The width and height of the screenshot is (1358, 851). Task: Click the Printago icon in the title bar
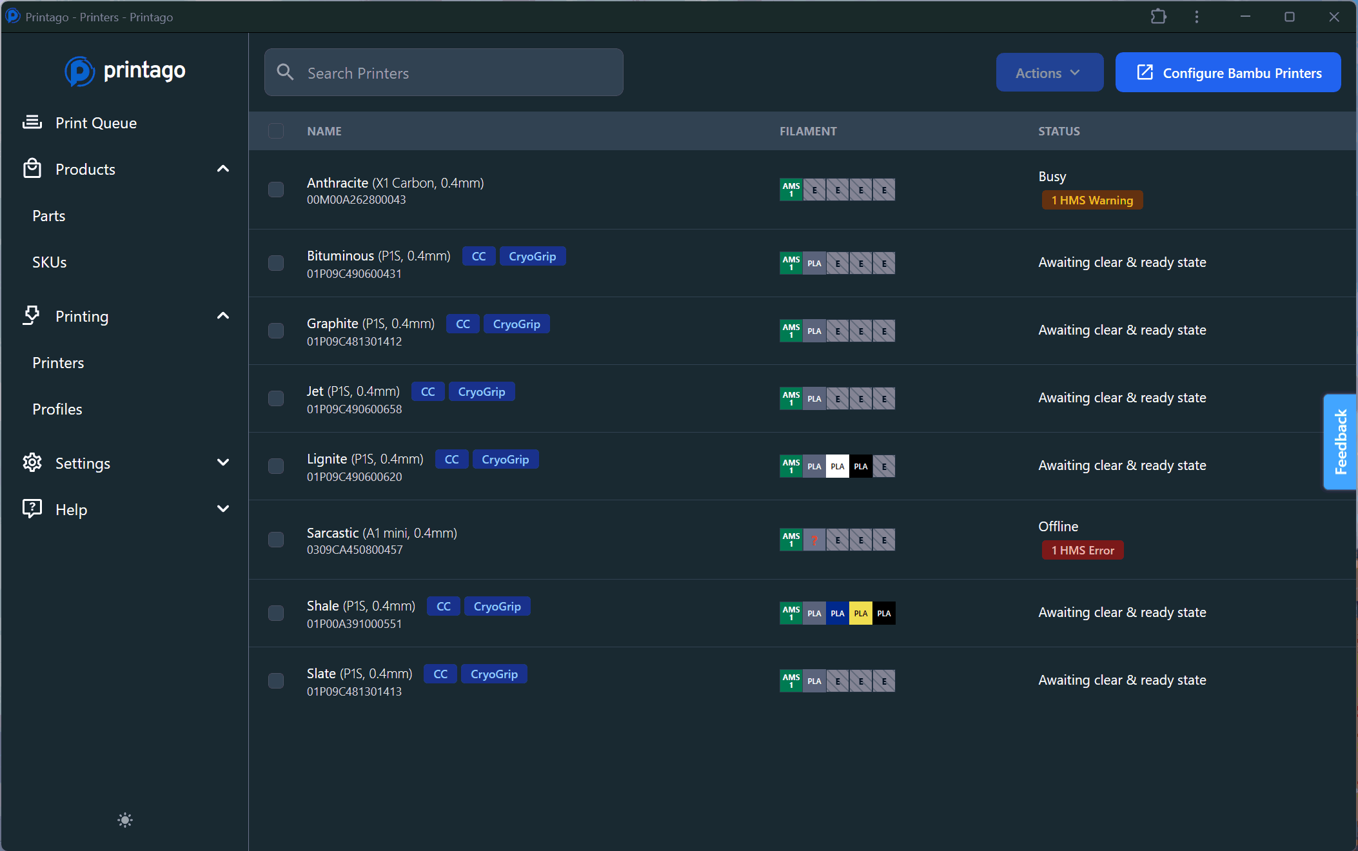pyautogui.click(x=13, y=16)
